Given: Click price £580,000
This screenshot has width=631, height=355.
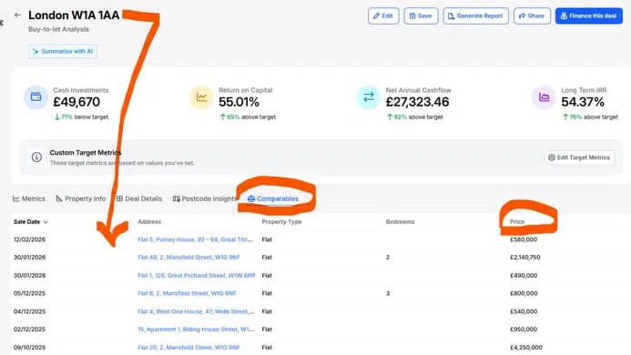Looking at the screenshot, I should 524,239.
